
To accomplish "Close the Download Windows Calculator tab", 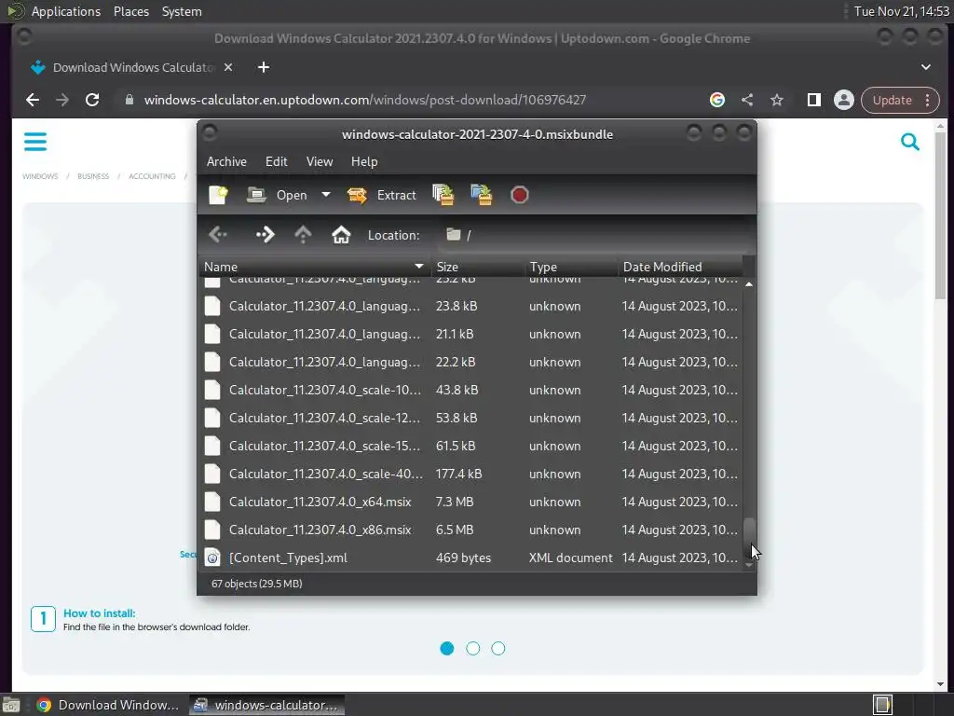I will coord(228,67).
